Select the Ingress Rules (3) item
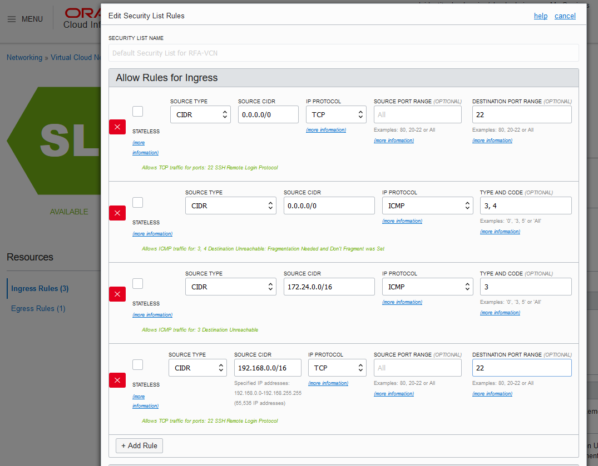This screenshot has height=466, width=598. pos(40,289)
